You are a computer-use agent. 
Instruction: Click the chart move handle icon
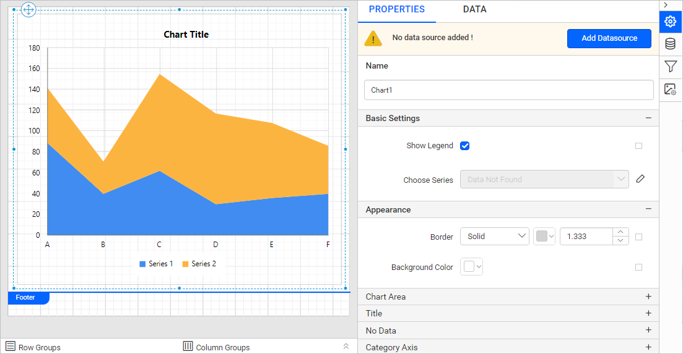click(29, 9)
